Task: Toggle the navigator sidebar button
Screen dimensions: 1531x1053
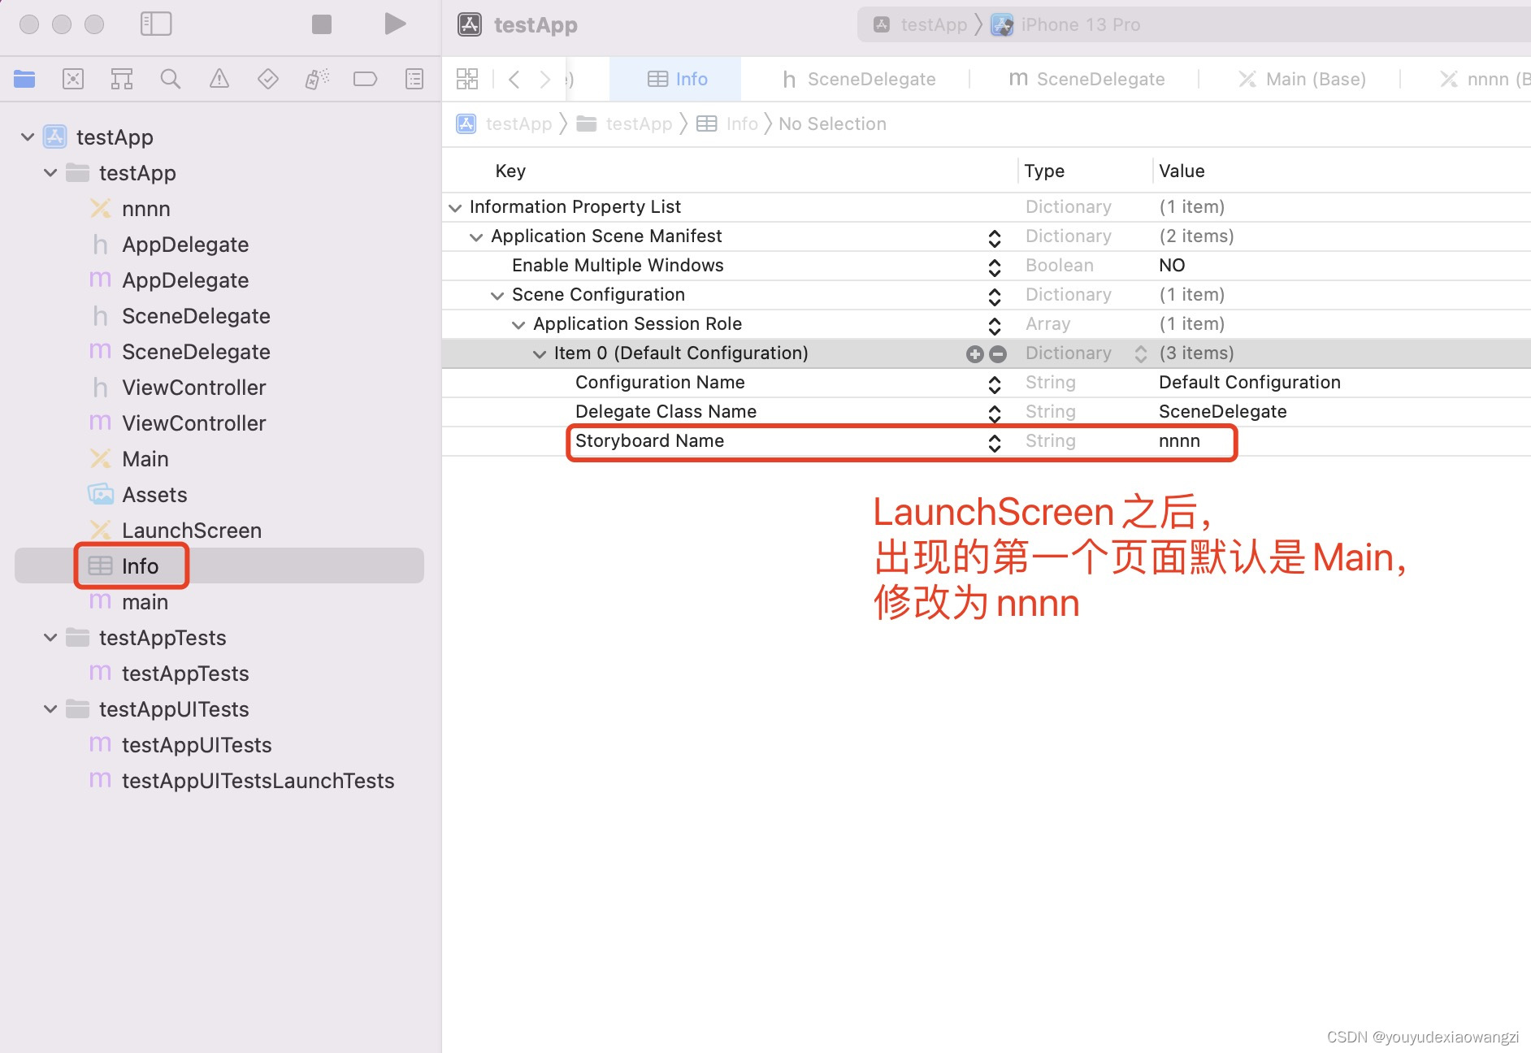Action: tap(156, 24)
